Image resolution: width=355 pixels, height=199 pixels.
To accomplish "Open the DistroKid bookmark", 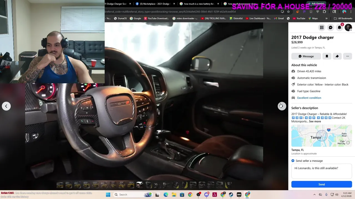I will tap(236, 19).
